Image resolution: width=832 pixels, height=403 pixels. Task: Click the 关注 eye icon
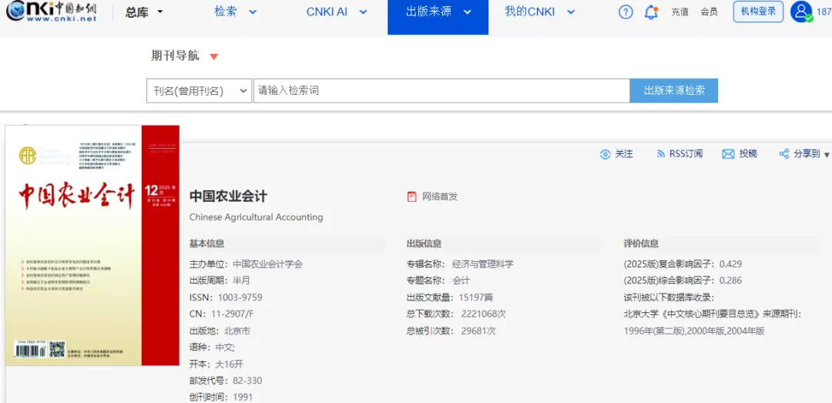(x=605, y=154)
